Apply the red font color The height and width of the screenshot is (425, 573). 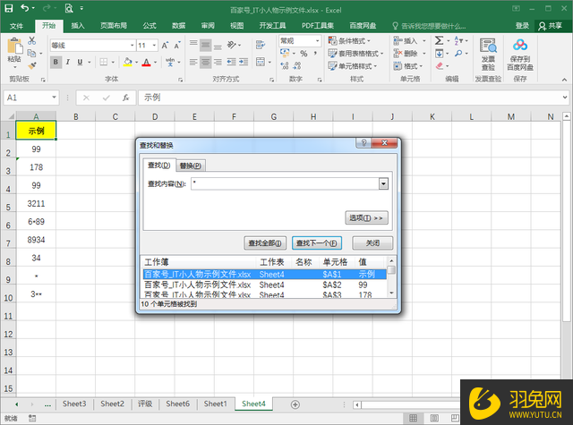[x=147, y=62]
